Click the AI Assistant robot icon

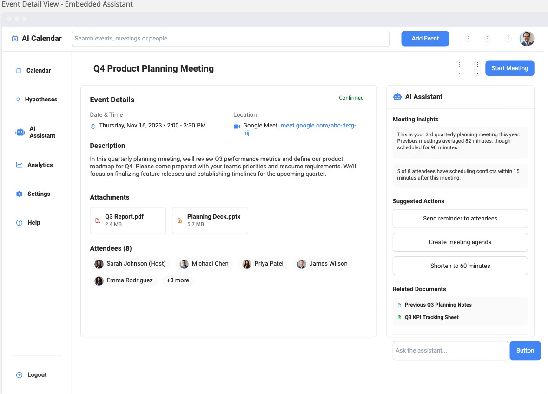pos(397,97)
